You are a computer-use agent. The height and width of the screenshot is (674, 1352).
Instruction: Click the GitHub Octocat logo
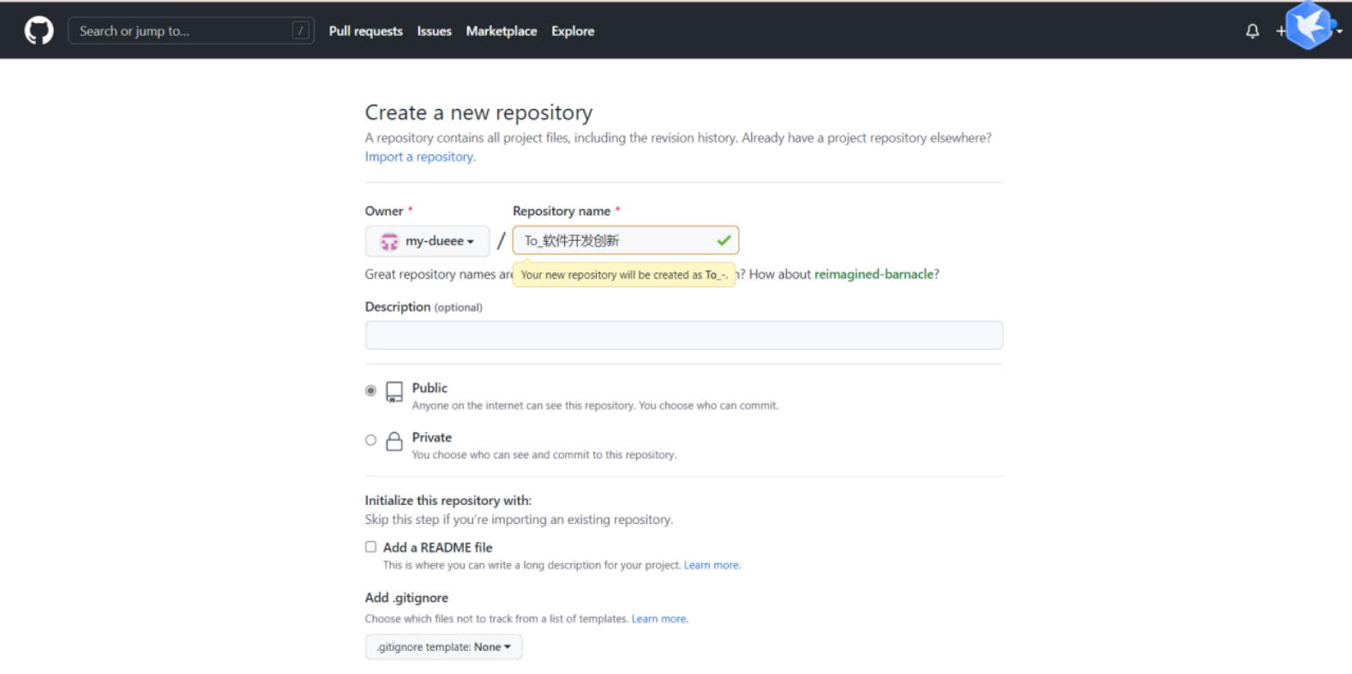pos(39,31)
